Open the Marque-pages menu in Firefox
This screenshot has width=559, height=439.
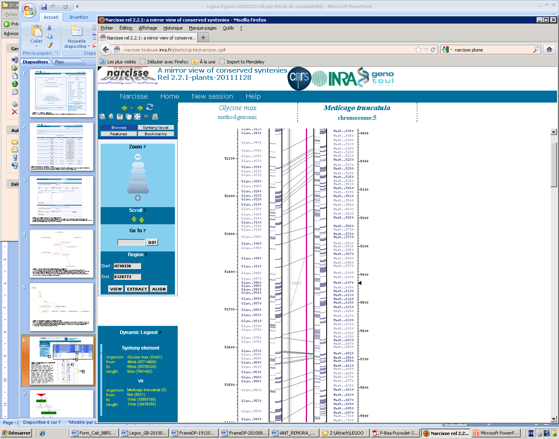click(x=203, y=28)
